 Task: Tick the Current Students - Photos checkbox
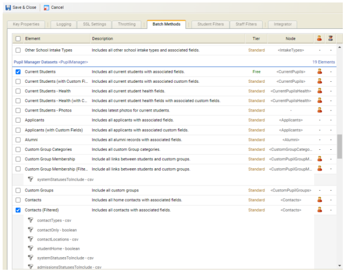tap(18, 111)
